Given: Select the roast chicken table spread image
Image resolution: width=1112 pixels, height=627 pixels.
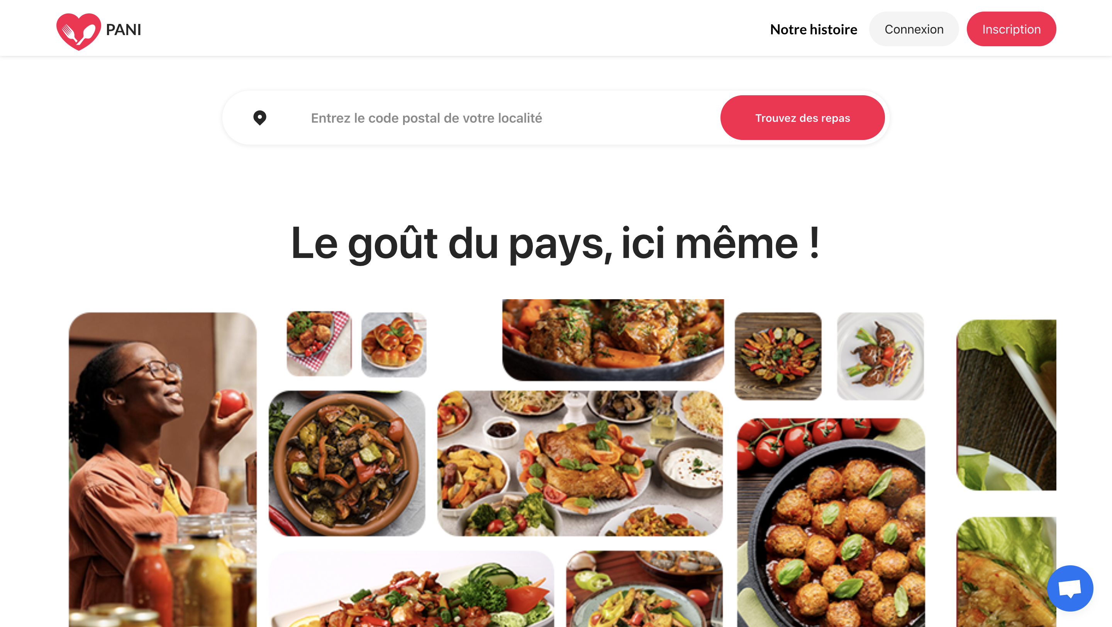Looking at the screenshot, I should pos(580,463).
